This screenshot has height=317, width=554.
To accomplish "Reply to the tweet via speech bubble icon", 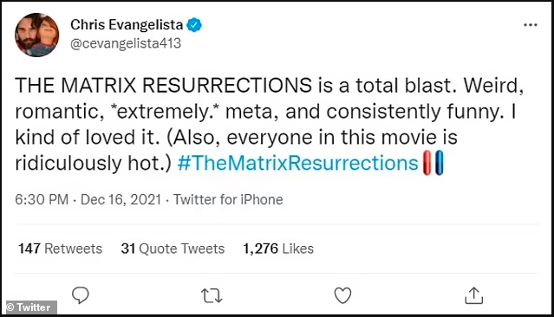I will tap(81, 295).
